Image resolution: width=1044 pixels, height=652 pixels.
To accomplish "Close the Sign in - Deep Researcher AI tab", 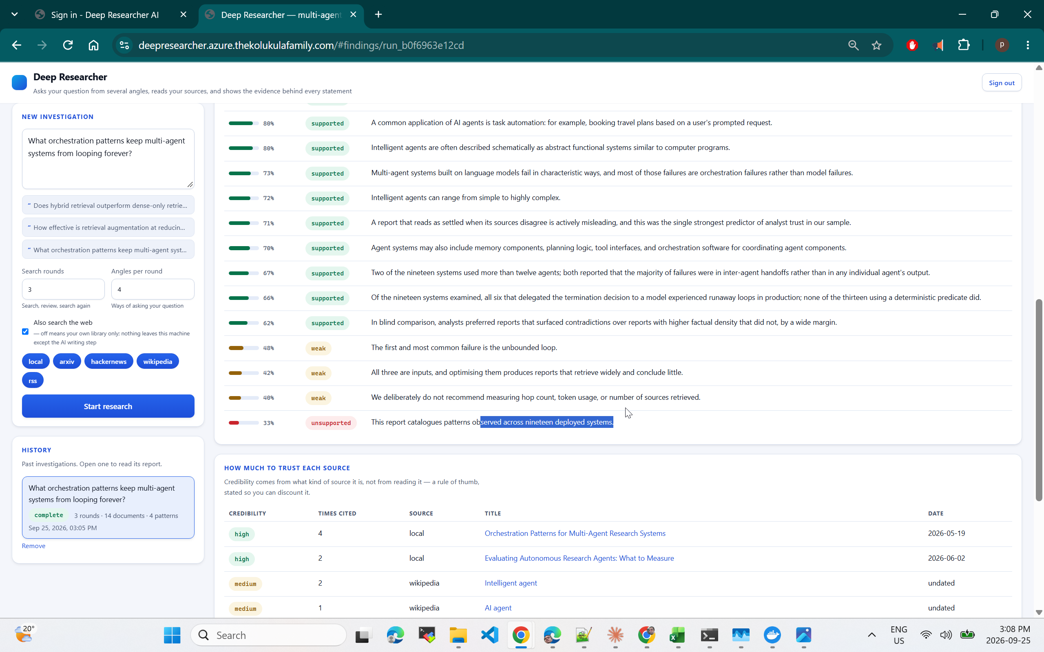I will pos(184,15).
